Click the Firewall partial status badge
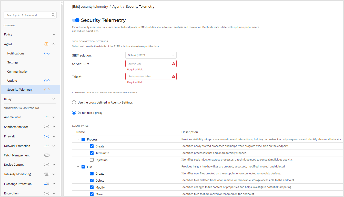The width and height of the screenshot is (344, 197). [47, 136]
